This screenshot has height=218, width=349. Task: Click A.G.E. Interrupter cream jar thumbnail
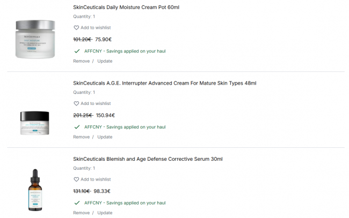35,121
